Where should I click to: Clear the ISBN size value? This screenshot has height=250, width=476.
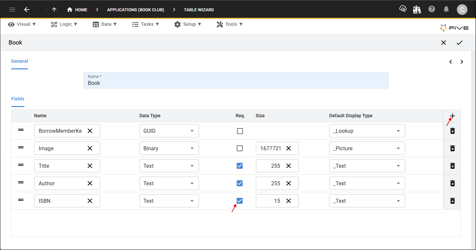[x=289, y=201]
